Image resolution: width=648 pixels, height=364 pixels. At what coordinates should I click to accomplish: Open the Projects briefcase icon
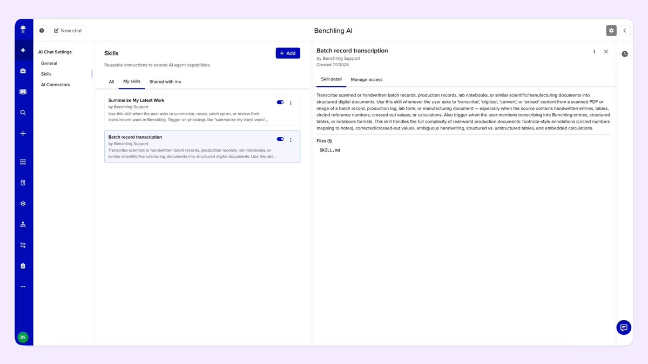pos(23,71)
